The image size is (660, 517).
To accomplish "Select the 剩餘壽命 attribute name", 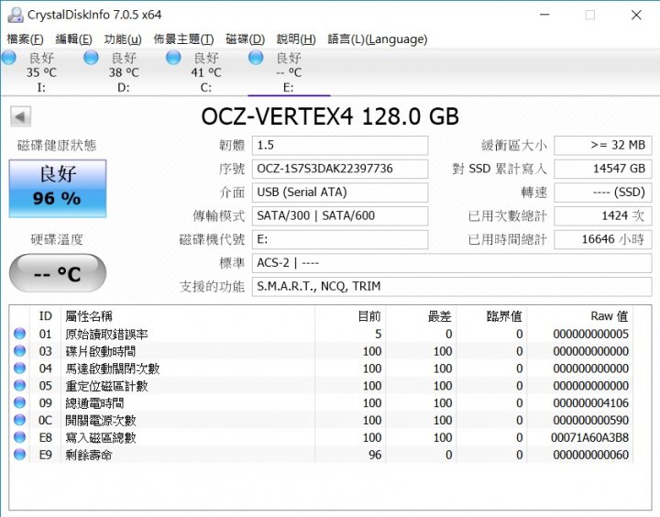I will tap(89, 455).
